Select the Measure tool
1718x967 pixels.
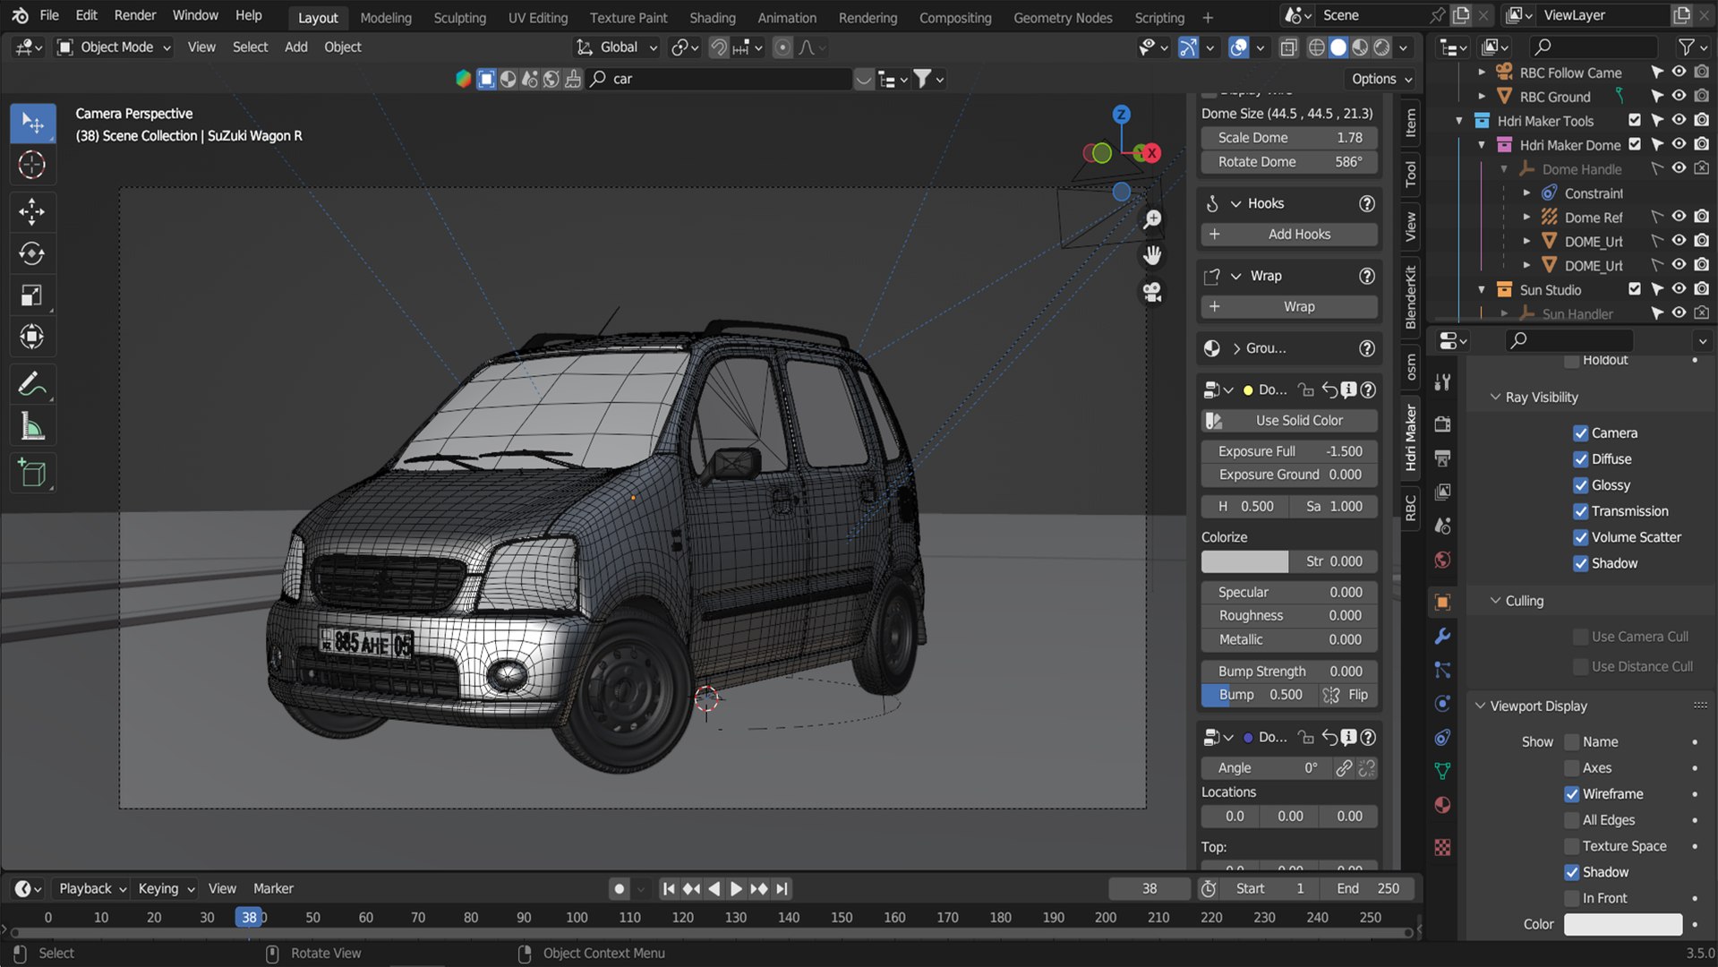tap(32, 427)
